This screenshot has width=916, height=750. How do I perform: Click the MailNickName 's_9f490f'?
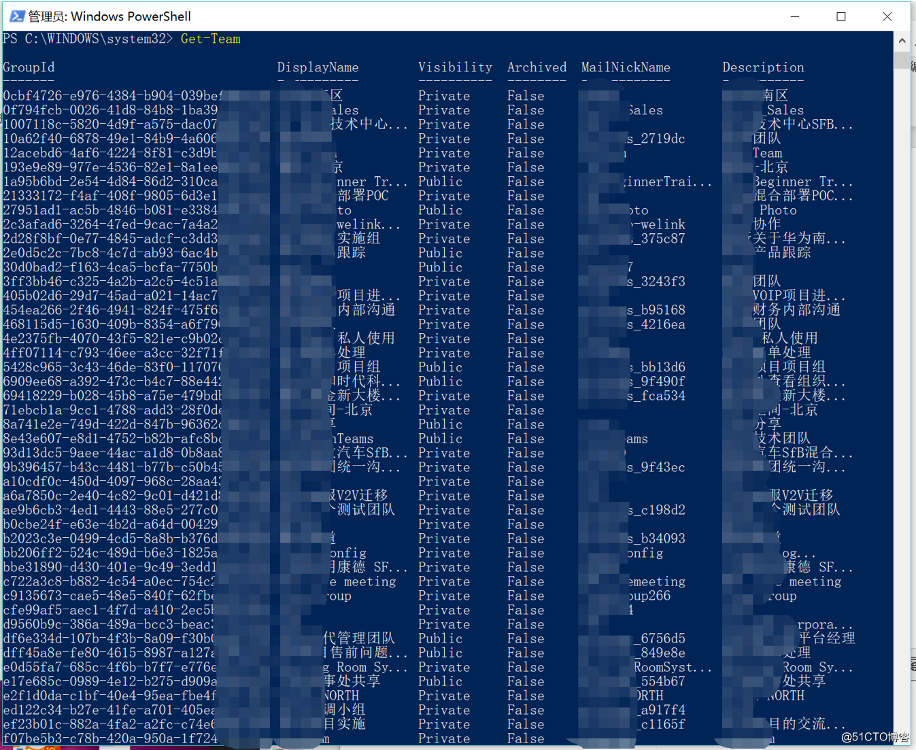[x=656, y=381]
